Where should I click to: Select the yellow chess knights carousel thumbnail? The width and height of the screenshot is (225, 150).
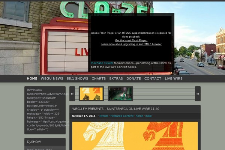pyautogui.click(x=91, y=94)
